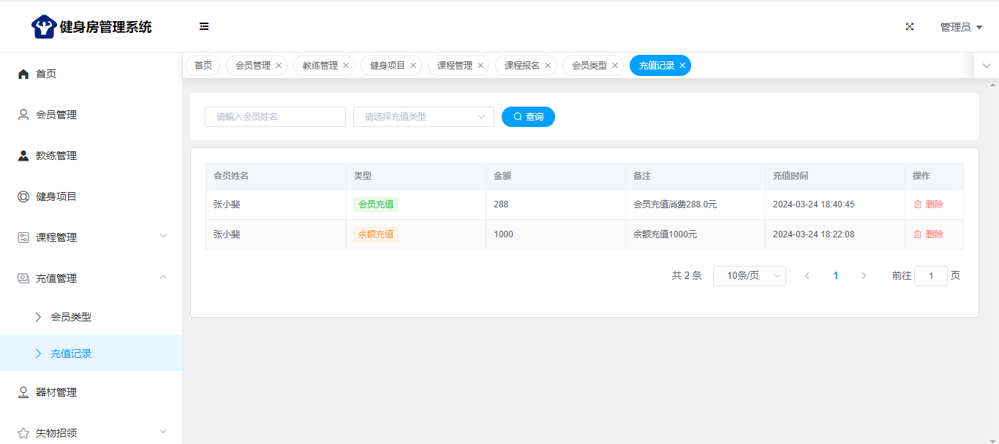The image size is (999, 444).
Task: Close the active 充值记录 tab
Action: [682, 66]
